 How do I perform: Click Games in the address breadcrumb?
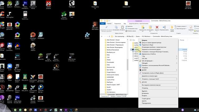(x=138, y=36)
